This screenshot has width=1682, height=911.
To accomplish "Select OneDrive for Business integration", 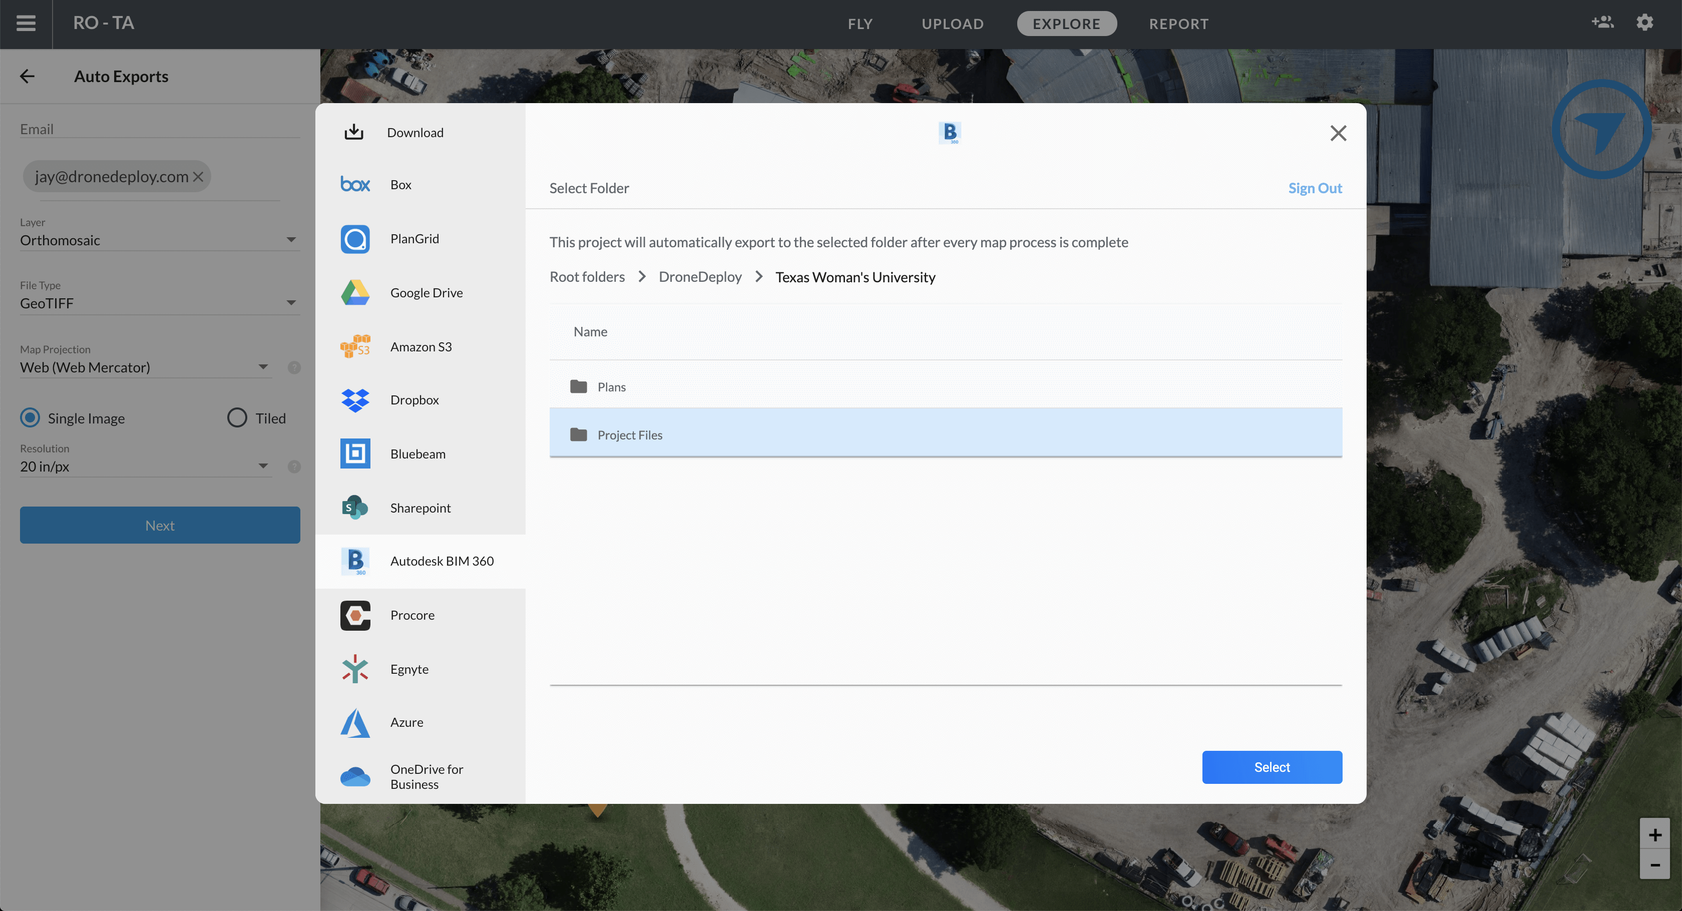I will point(420,777).
